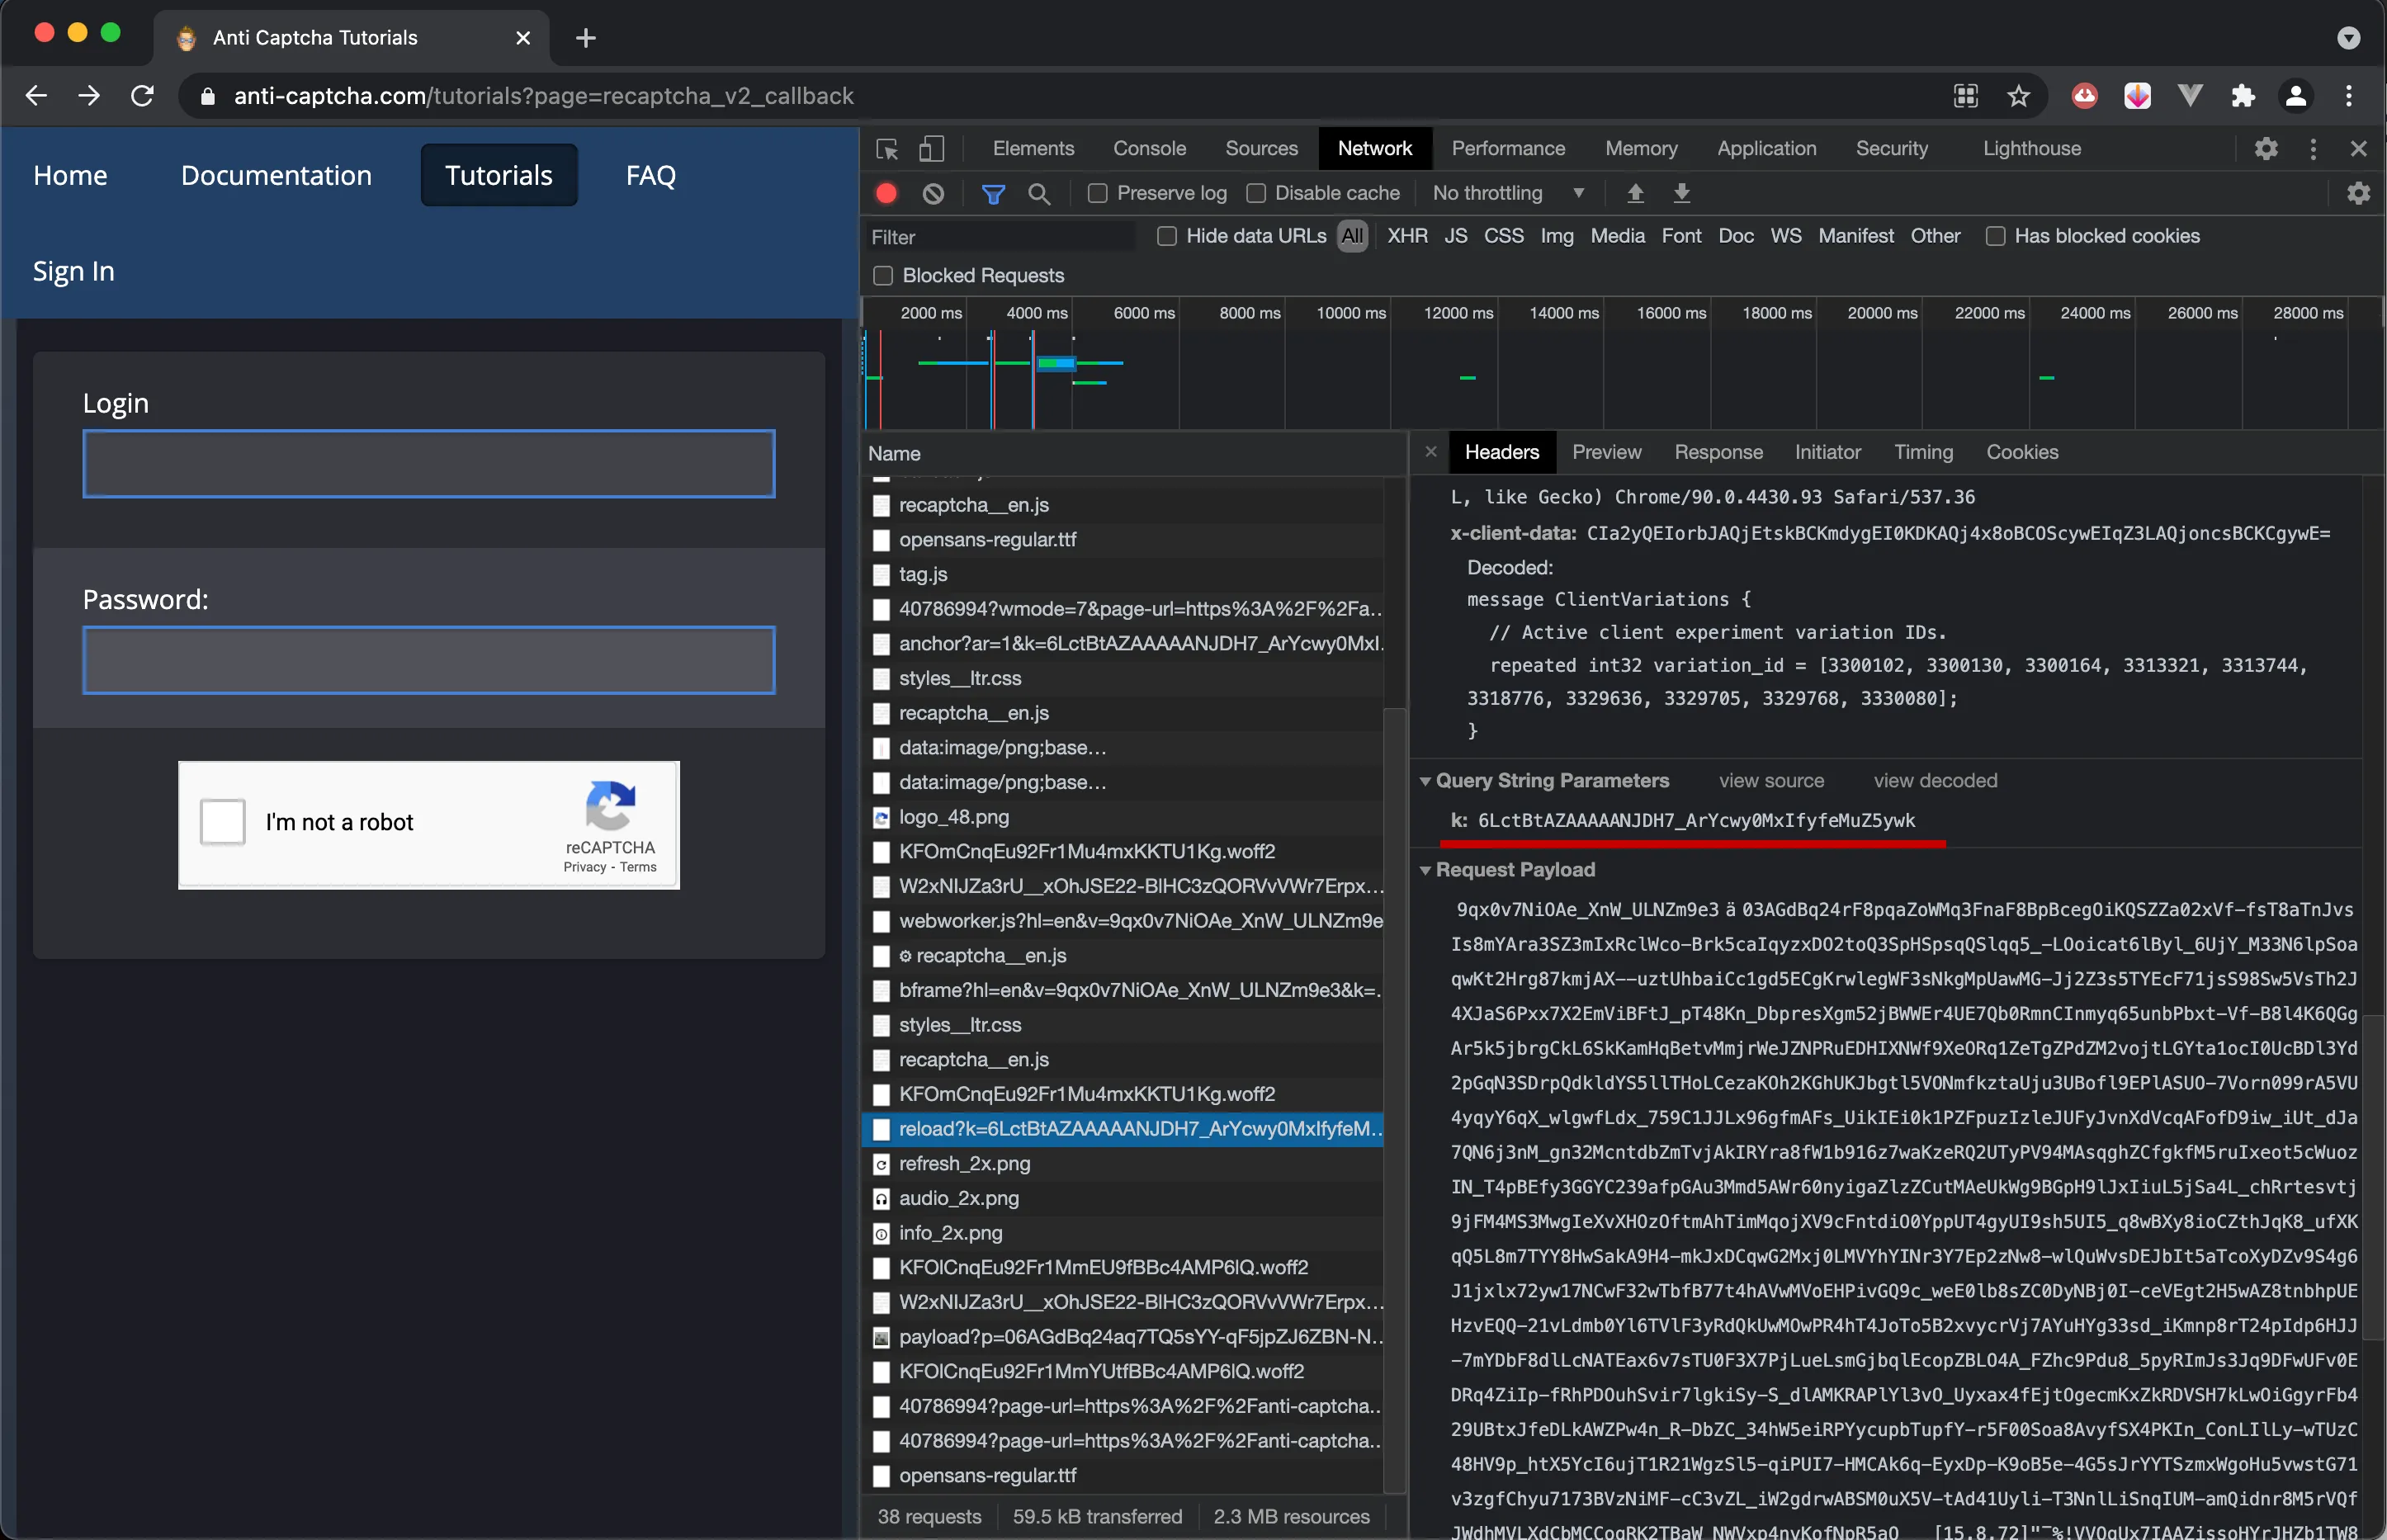The image size is (2387, 1540).
Task: Open the Response tab of the request
Action: 1718,452
